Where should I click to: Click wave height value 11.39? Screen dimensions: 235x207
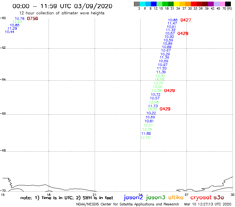tap(161, 72)
